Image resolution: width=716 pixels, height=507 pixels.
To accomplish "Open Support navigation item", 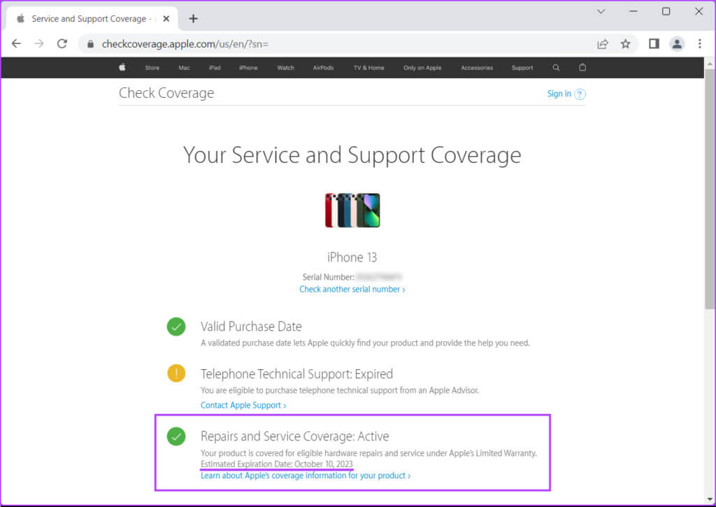I will (522, 68).
